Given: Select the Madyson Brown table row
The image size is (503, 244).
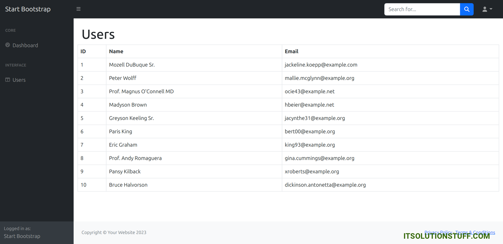Looking at the screenshot, I should click(128, 105).
